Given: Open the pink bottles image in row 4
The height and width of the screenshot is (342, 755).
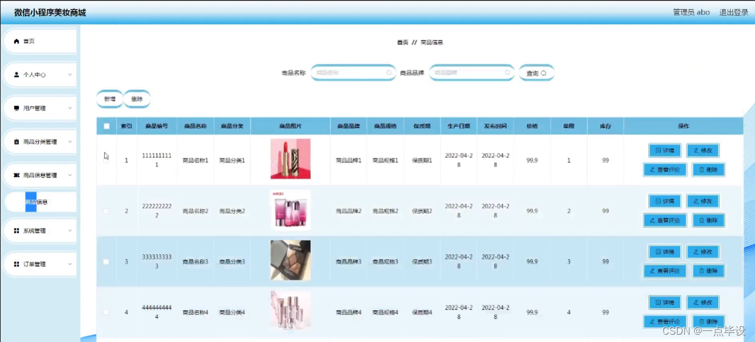Looking at the screenshot, I should (x=291, y=311).
